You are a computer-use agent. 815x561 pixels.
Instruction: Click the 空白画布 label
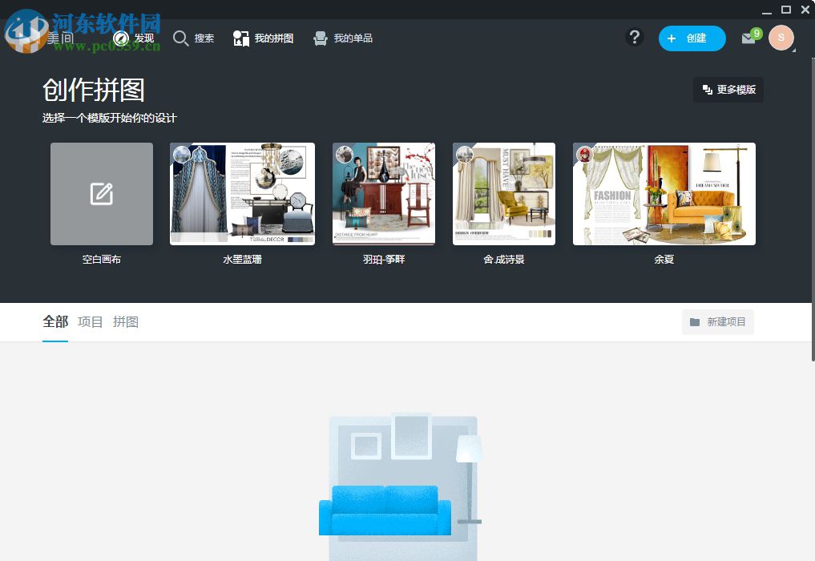coord(101,260)
